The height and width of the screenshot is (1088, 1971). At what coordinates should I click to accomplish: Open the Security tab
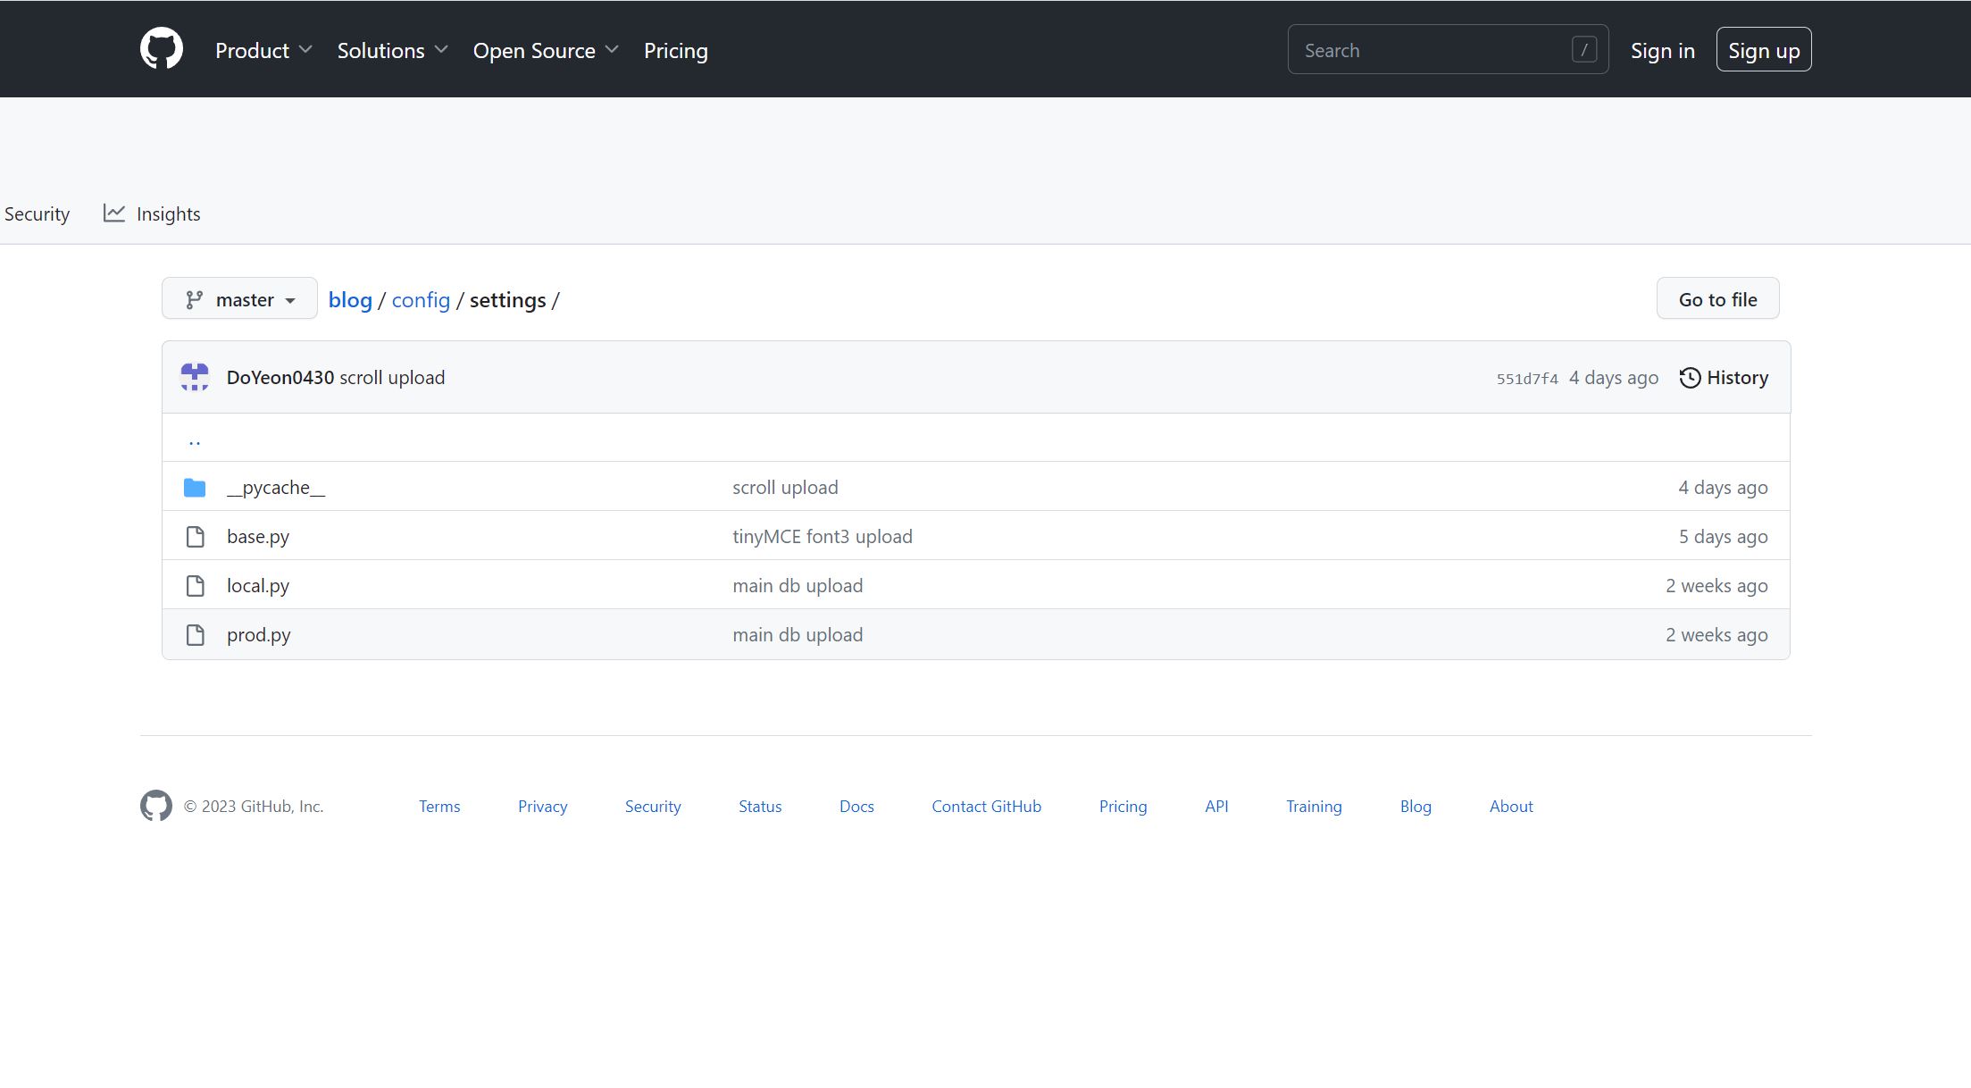tap(37, 213)
